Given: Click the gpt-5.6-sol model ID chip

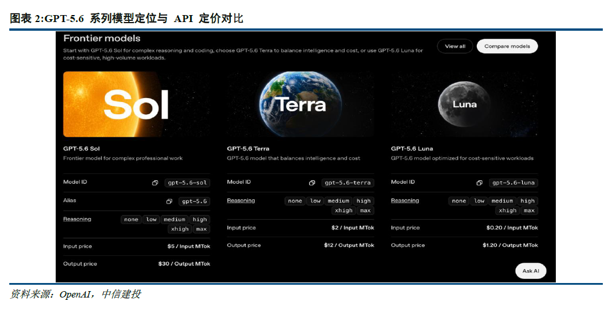Looking at the screenshot, I should (x=187, y=183).
